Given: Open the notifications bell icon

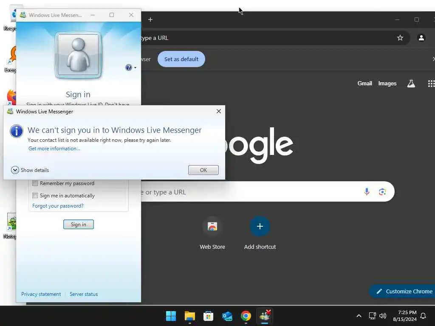Looking at the screenshot, I should (424, 316).
